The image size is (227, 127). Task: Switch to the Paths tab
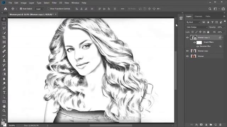click(x=208, y=17)
